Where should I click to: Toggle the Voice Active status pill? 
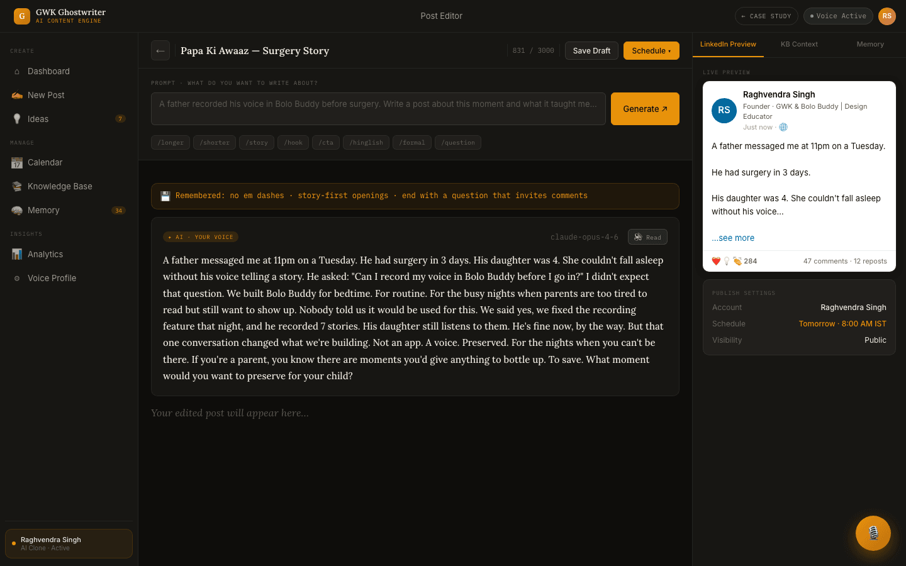(838, 16)
